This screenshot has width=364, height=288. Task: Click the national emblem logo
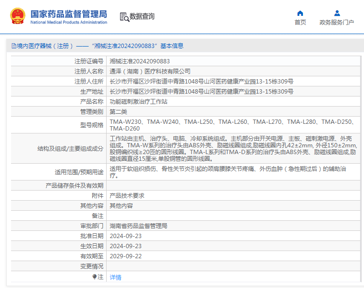point(18,16)
